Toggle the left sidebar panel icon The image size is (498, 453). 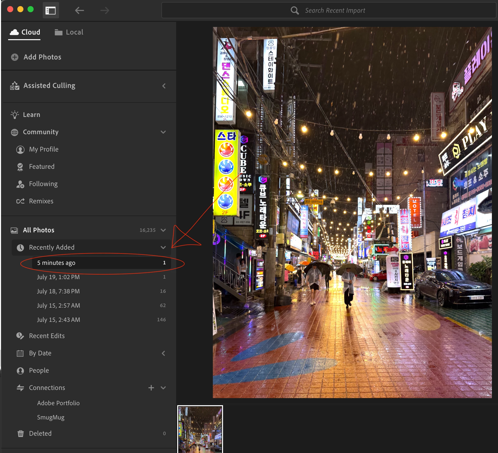(x=50, y=10)
